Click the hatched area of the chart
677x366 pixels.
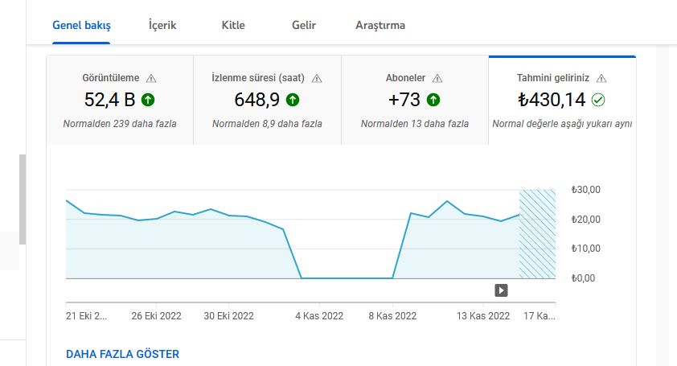[537, 234]
